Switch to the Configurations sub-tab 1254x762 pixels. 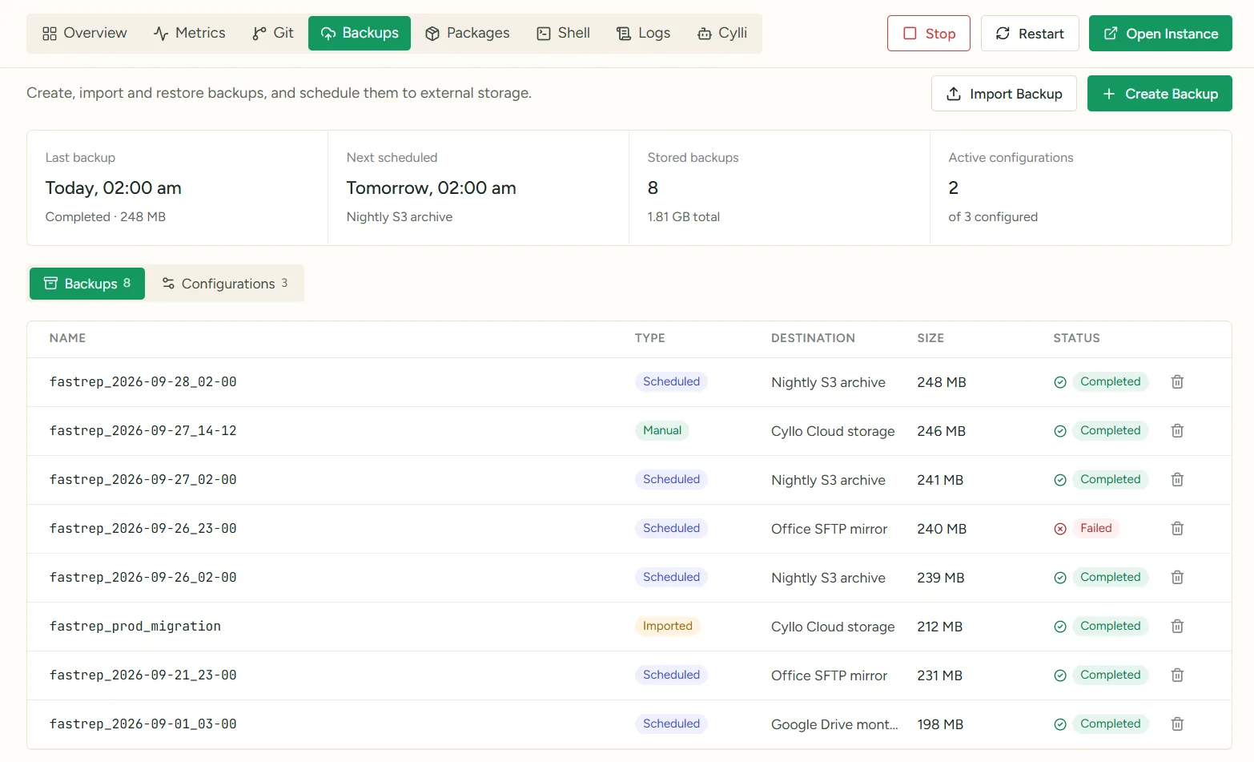click(224, 284)
